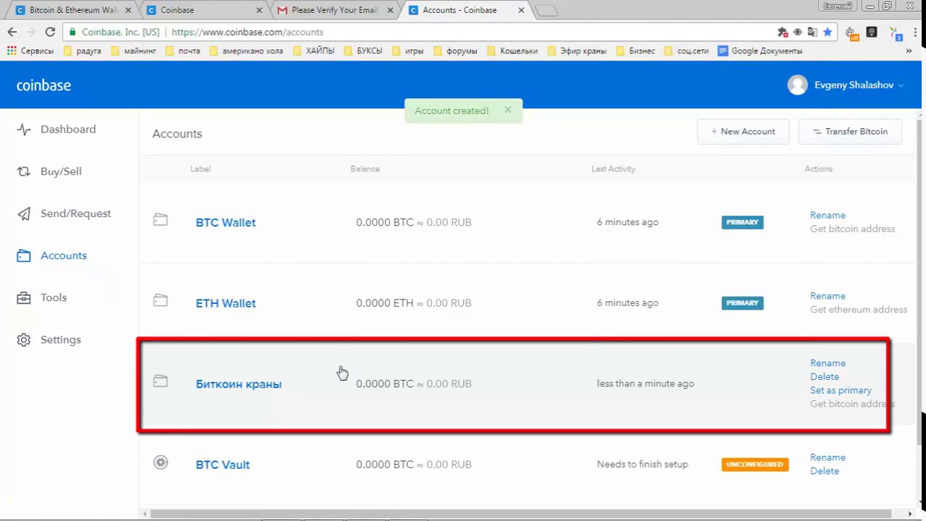
Task: Rename the ETH Wallet account
Action: coord(828,296)
